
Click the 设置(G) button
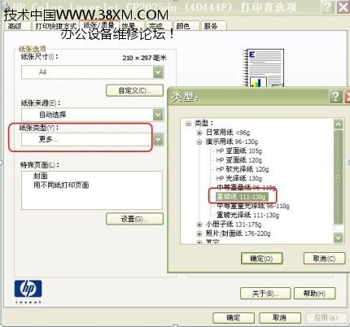[x=134, y=219]
